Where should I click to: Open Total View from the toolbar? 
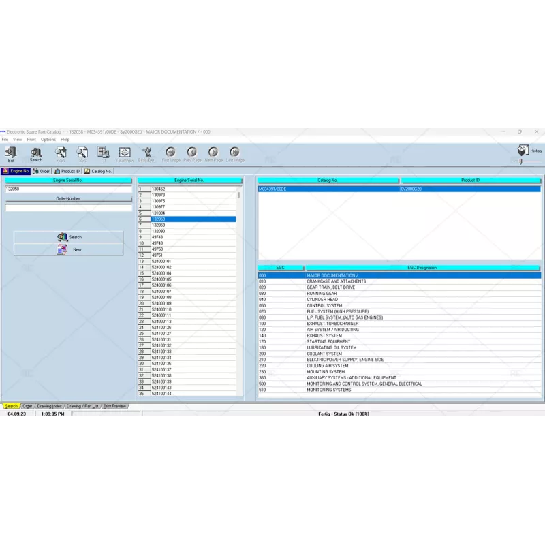(125, 153)
